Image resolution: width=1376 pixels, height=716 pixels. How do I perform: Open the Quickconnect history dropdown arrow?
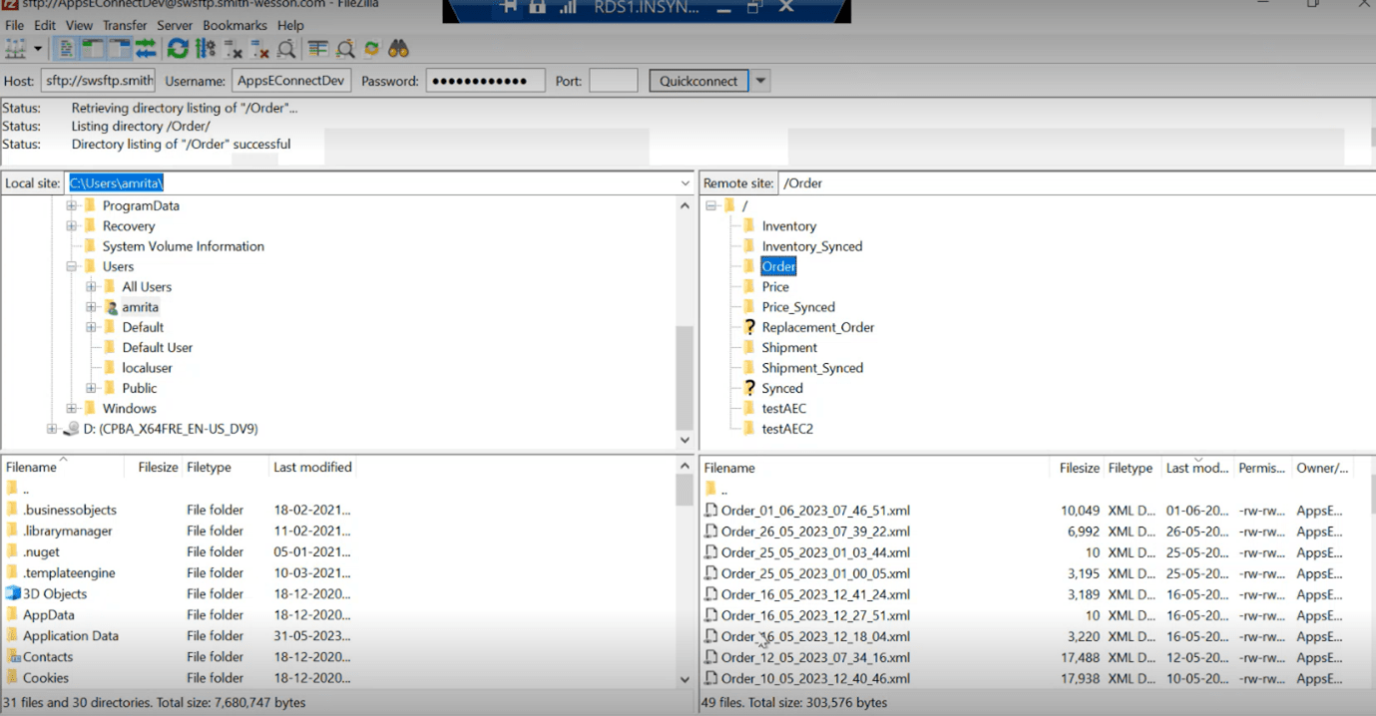click(761, 81)
